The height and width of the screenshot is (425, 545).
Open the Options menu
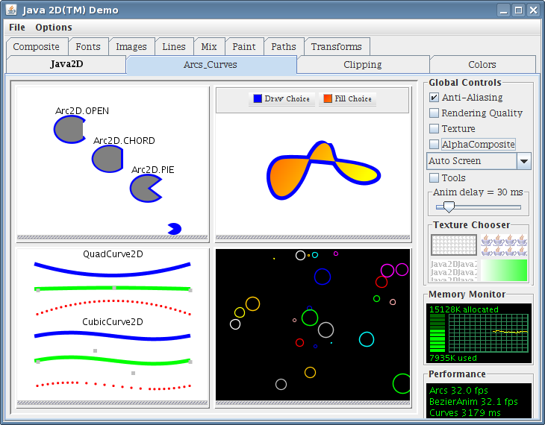coord(54,28)
